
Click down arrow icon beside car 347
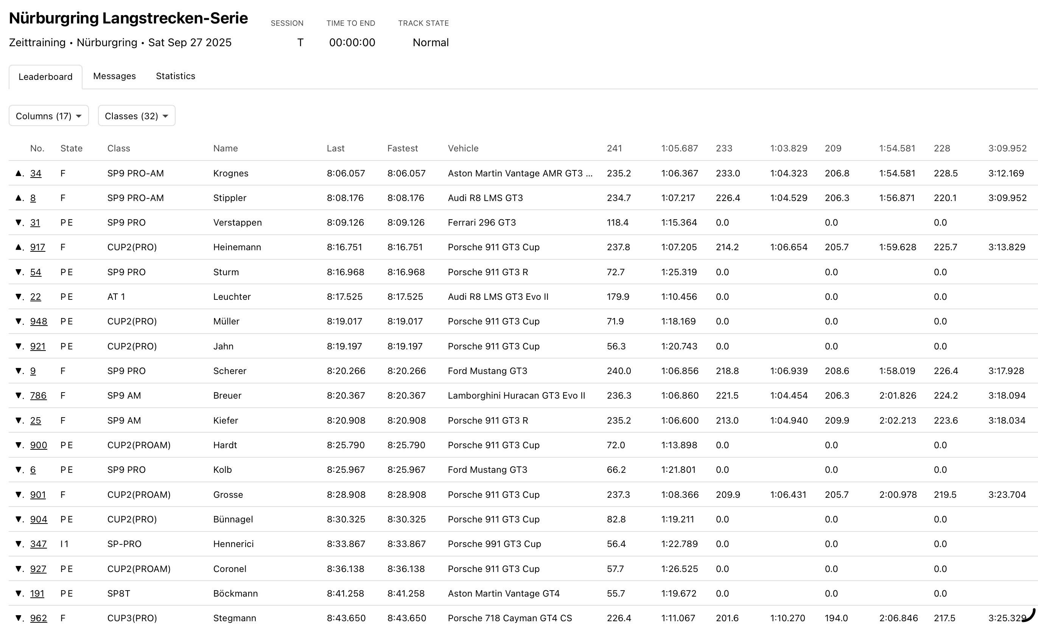click(x=18, y=544)
